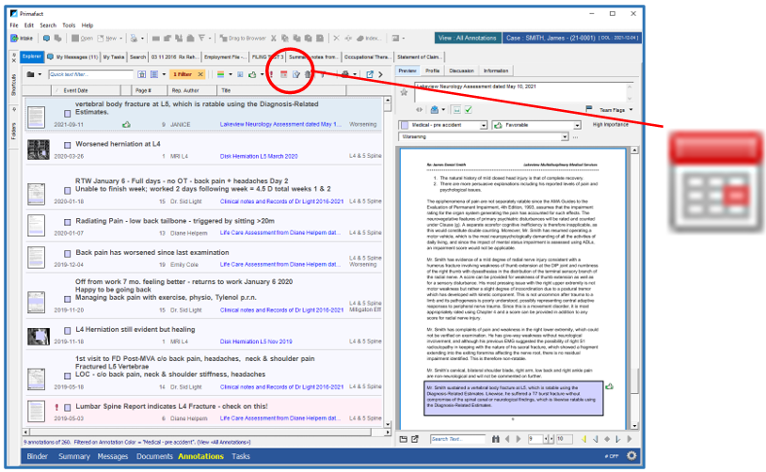Image resolution: width=766 pixels, height=472 pixels.
Task: Open the My Messages (11) tab
Action: point(72,57)
